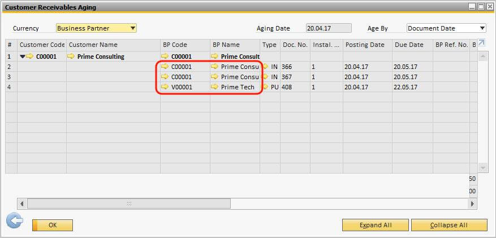Click bold Prime Consulting customer name cell
The height and width of the screenshot is (238, 496).
click(x=113, y=57)
